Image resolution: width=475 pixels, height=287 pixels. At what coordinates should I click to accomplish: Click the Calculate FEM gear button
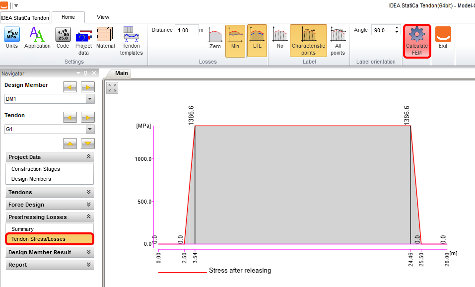[416, 41]
